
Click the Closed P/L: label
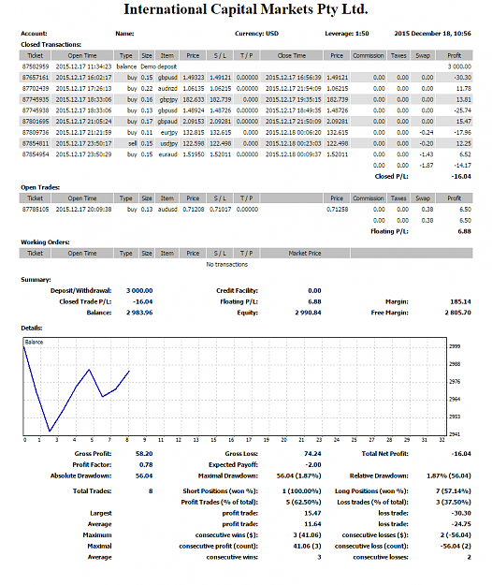(x=391, y=177)
